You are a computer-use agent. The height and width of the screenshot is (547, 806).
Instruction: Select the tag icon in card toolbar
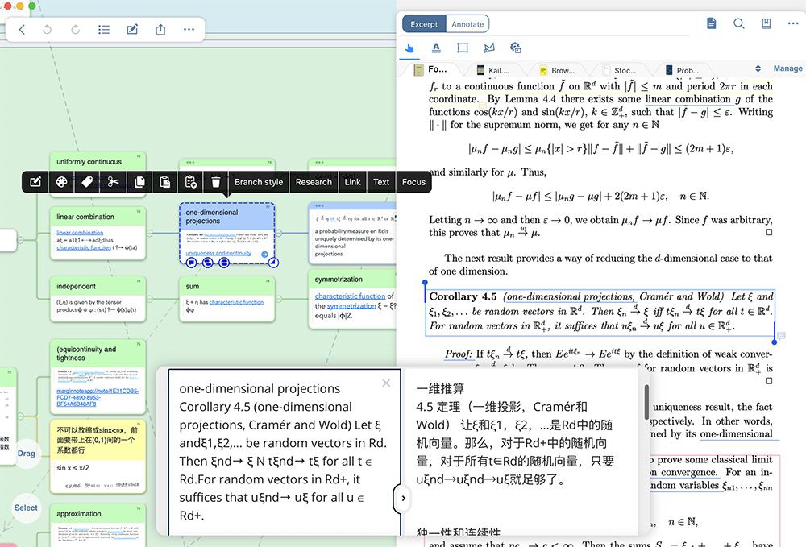[87, 182]
